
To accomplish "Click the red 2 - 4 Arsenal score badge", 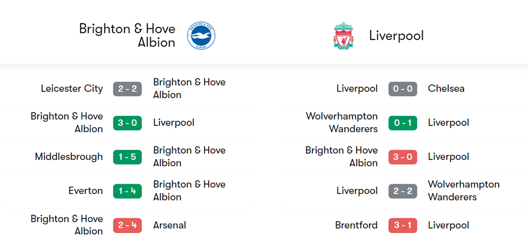I will pyautogui.click(x=127, y=225).
